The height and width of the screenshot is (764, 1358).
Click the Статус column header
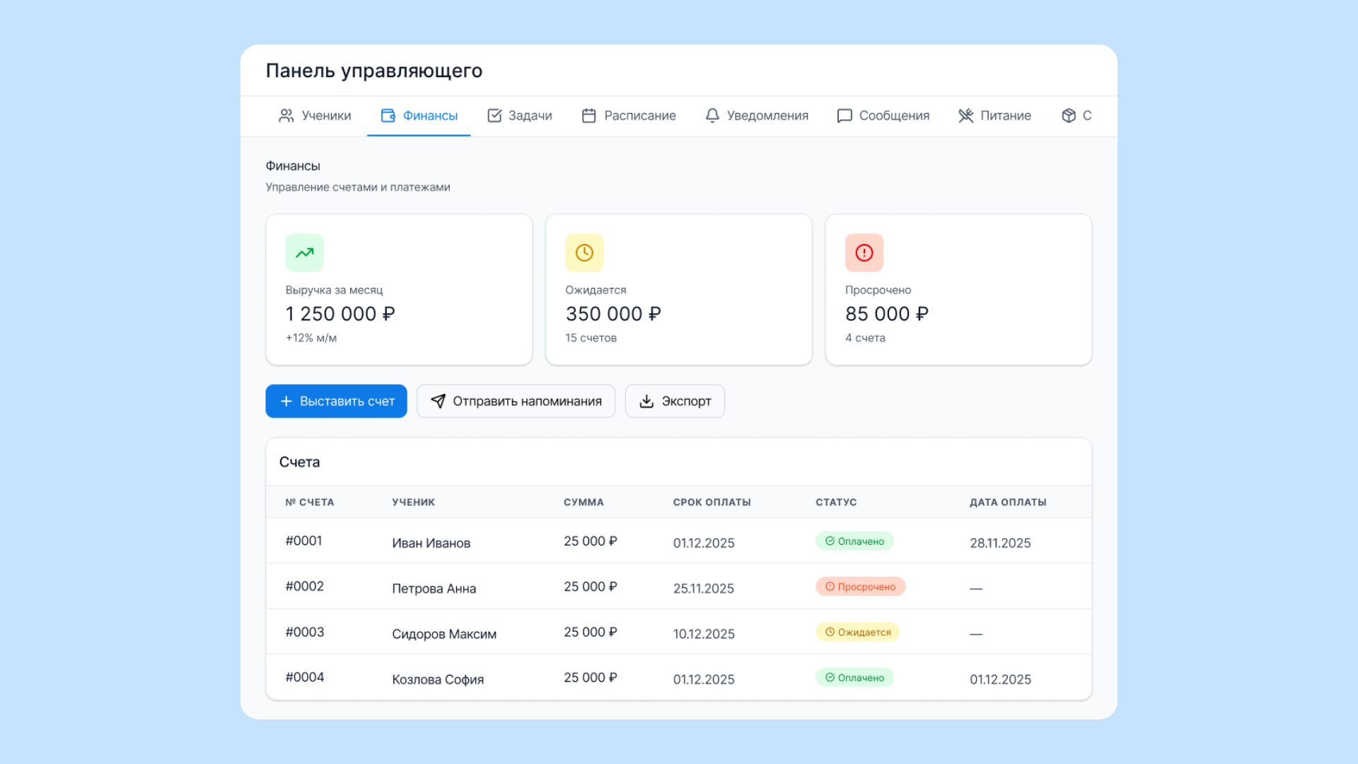(x=835, y=502)
